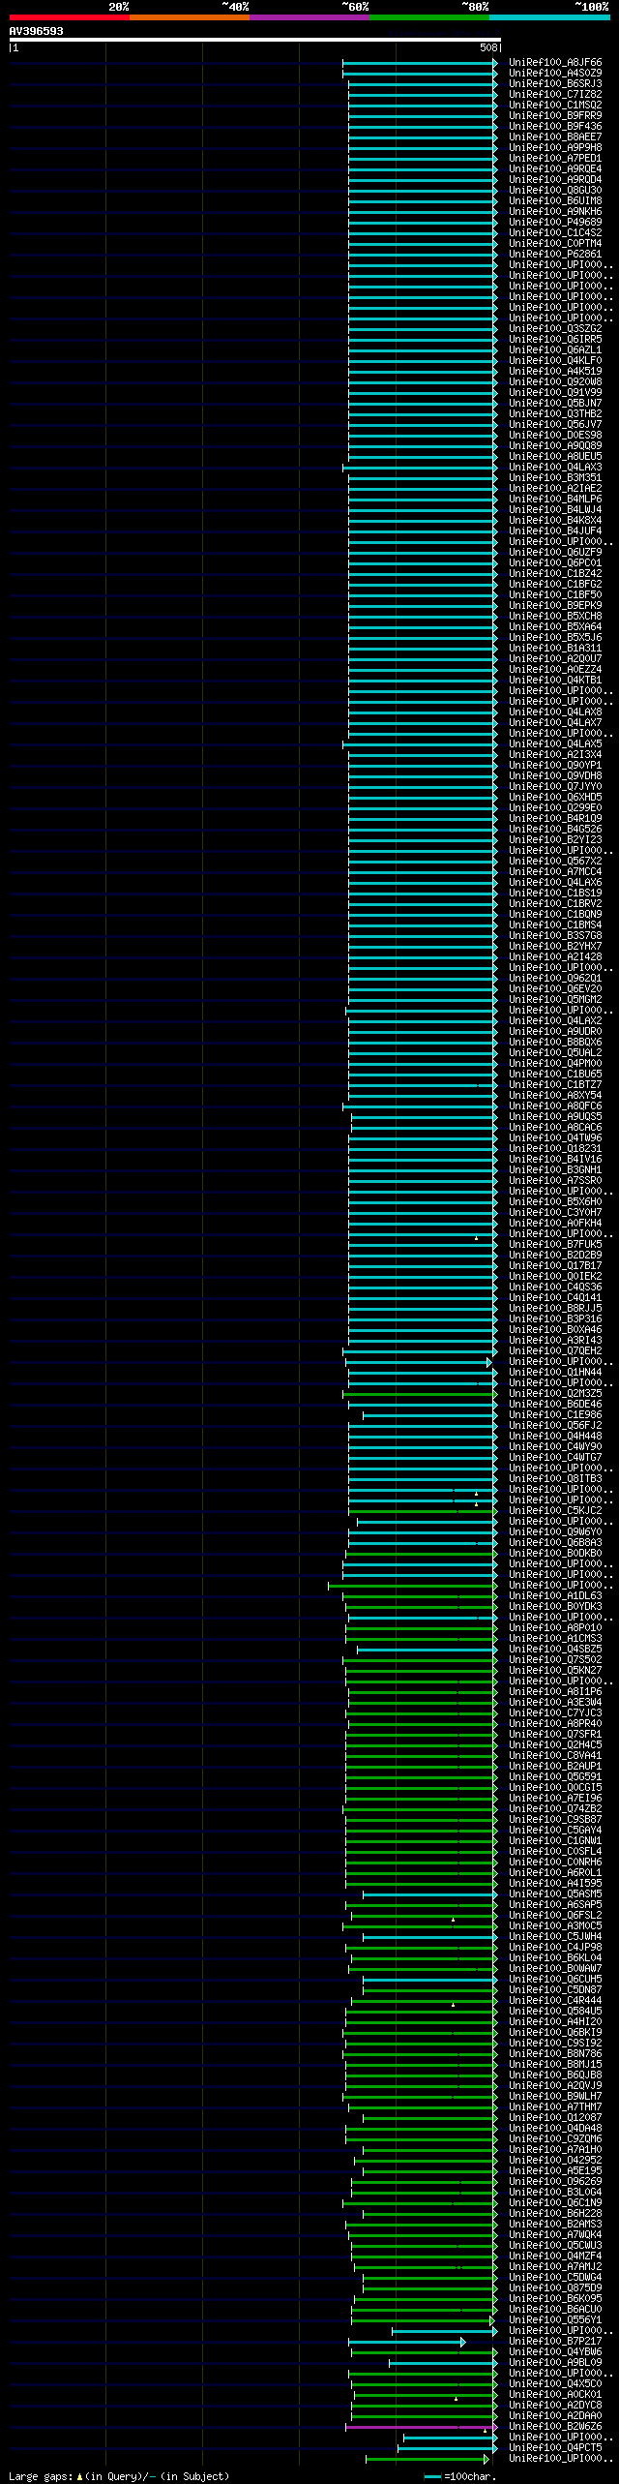The width and height of the screenshot is (619, 2484).
Task: Select the UniRef100_Q9W6Y0 label
Action: pos(555,1532)
